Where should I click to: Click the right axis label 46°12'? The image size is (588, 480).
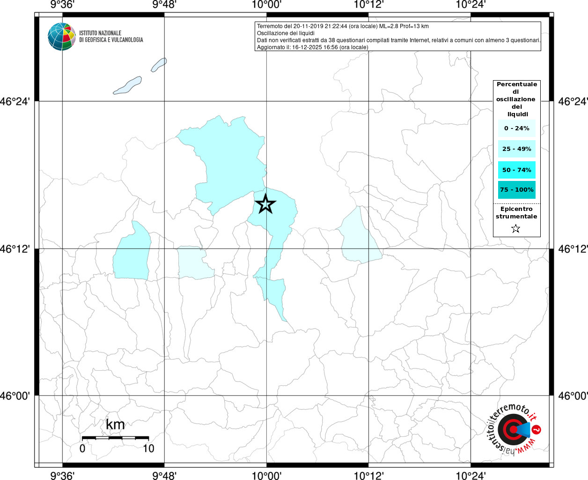(x=573, y=249)
